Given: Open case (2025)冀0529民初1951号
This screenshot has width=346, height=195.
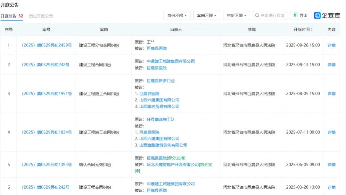Looking at the screenshot, I should click(x=46, y=94).
